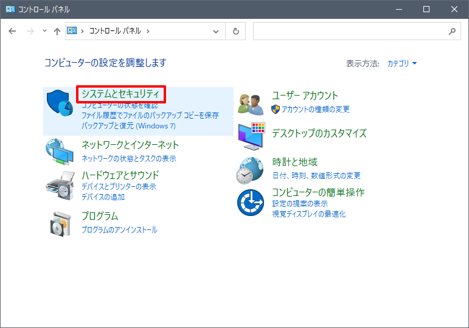This screenshot has width=469, height=328.
Task: Open ユーザー アカウント
Action: pyautogui.click(x=305, y=96)
